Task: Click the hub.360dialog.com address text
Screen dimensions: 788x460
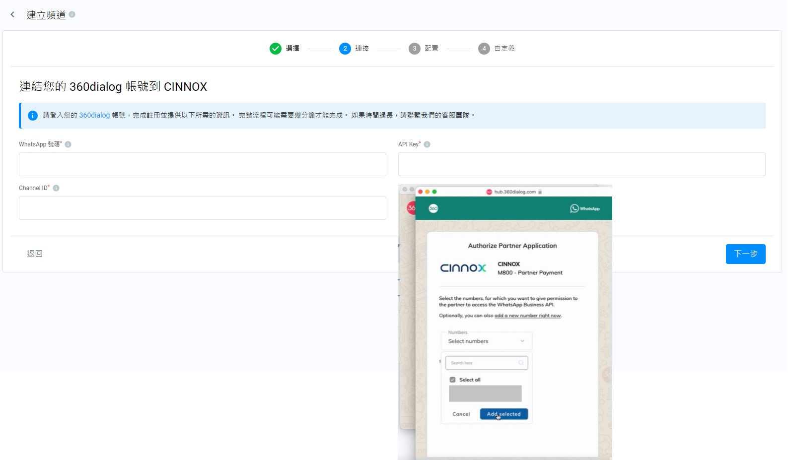Action: pos(515,192)
